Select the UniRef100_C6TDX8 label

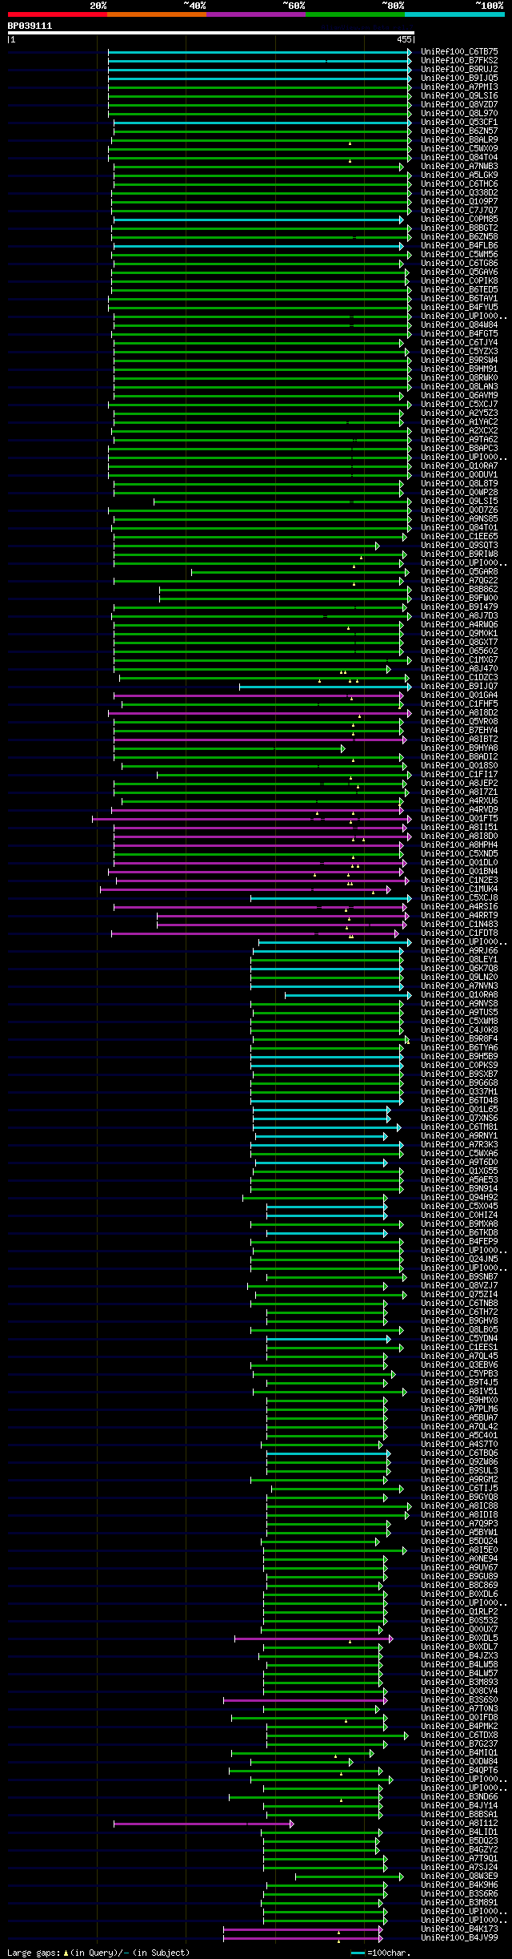coord(459,1735)
